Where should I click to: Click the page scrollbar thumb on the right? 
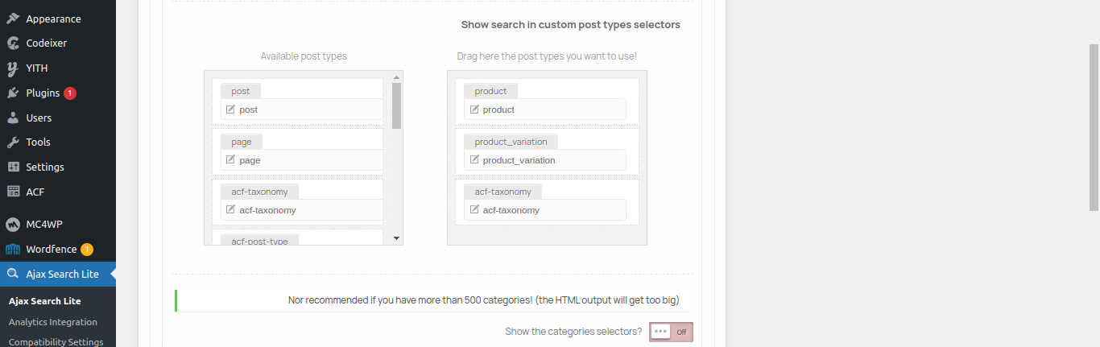coord(1094,127)
